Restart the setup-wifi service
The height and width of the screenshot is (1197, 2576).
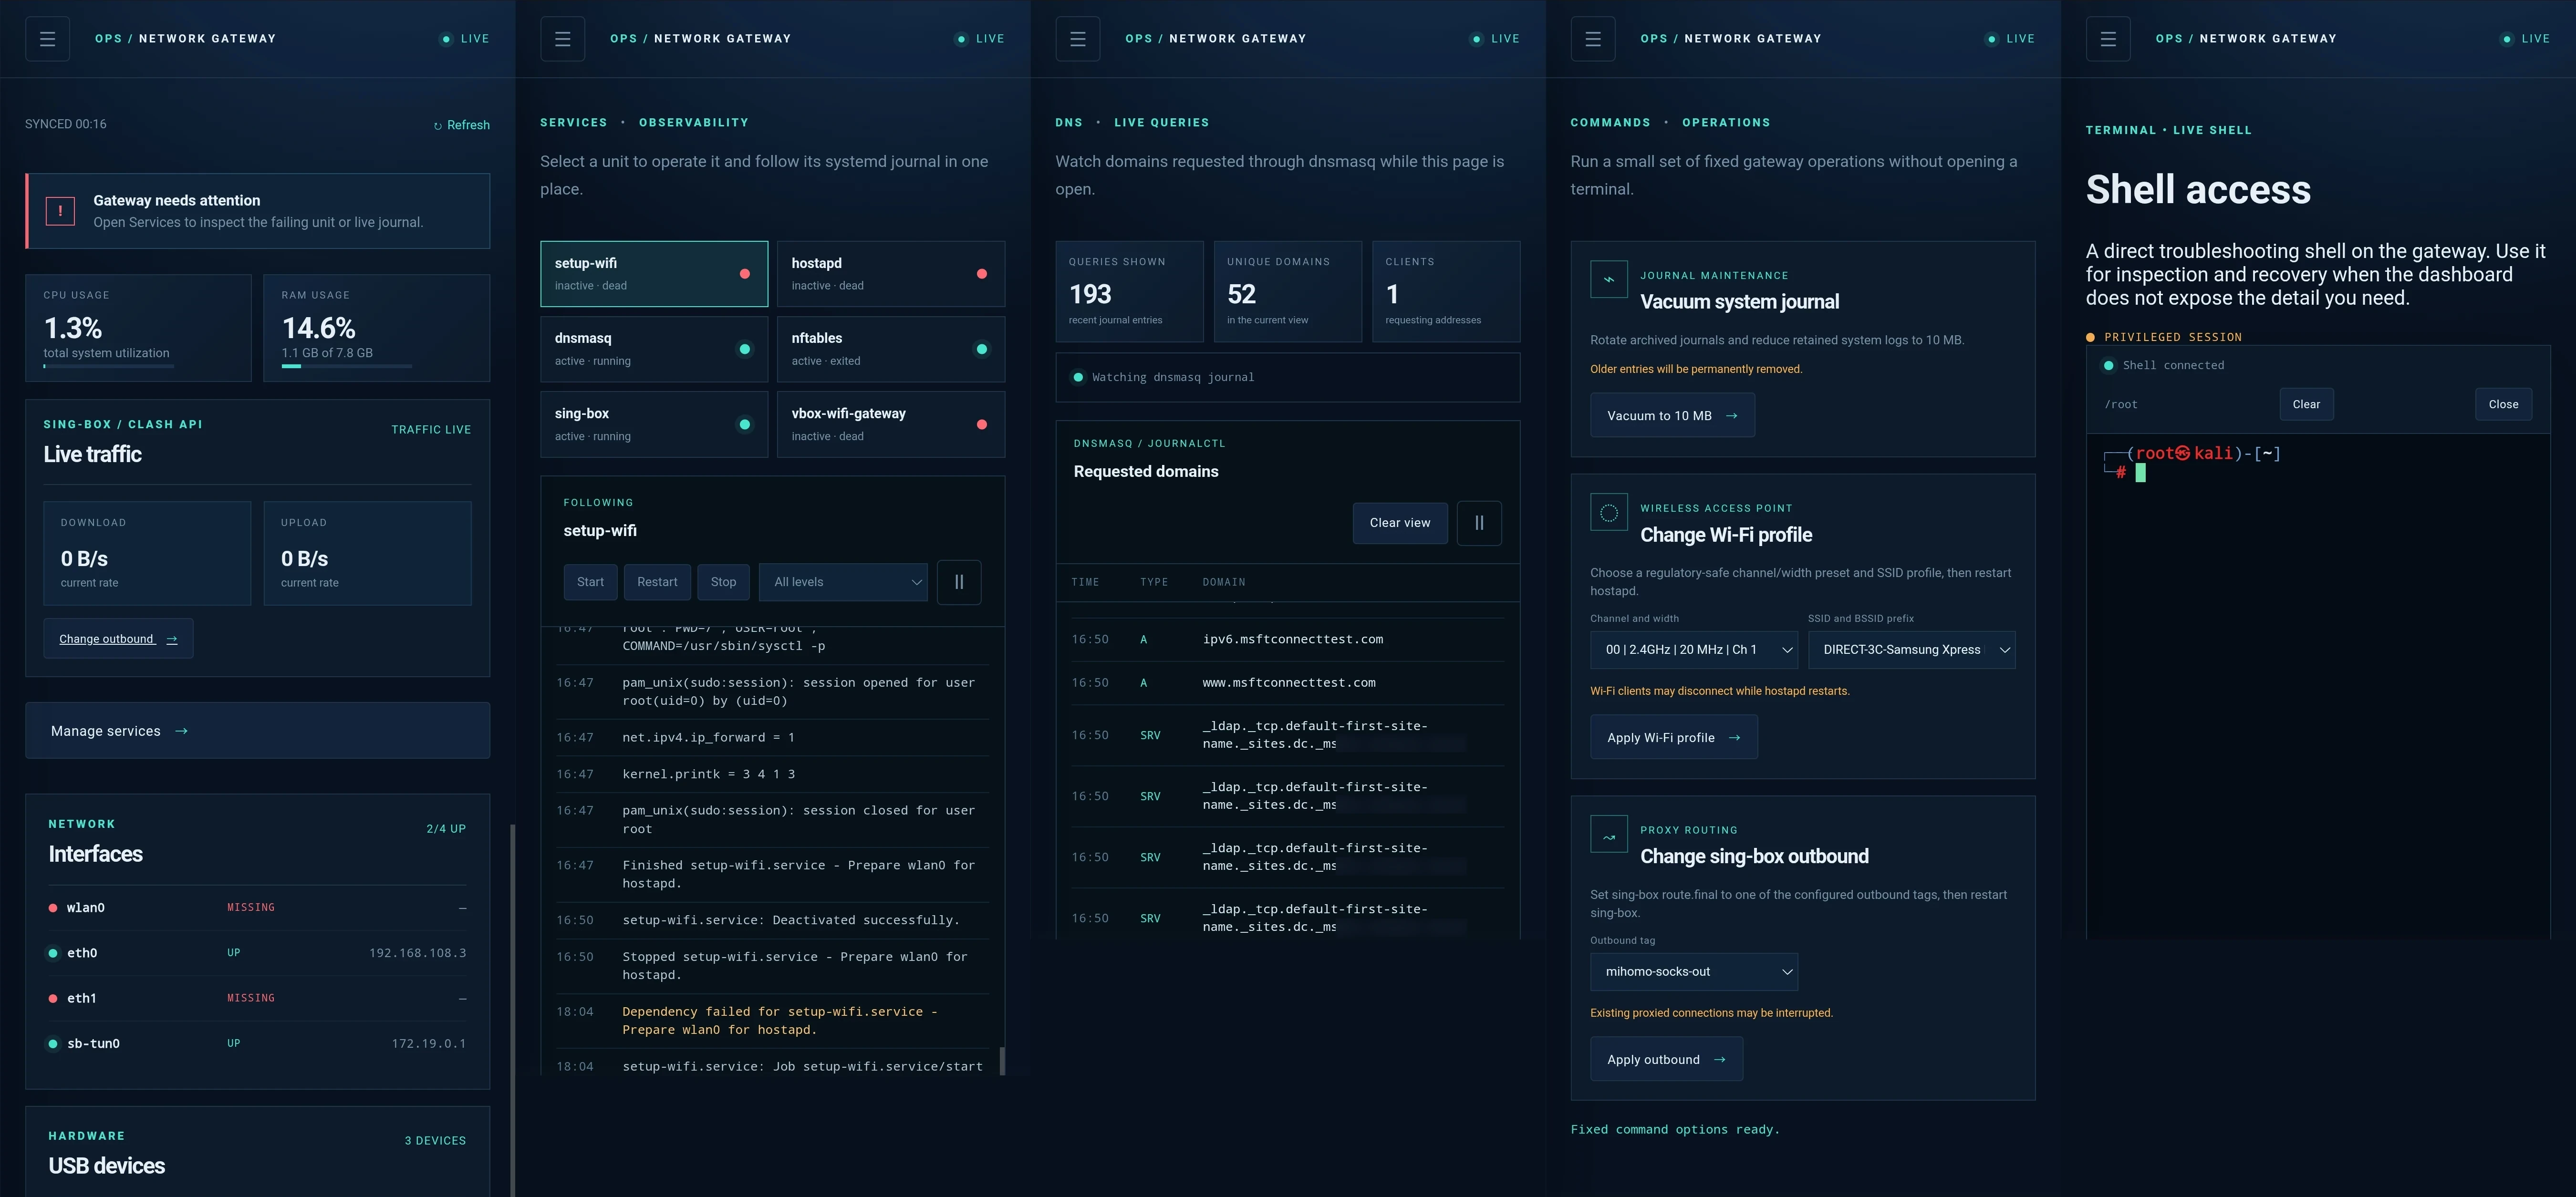pyautogui.click(x=657, y=582)
